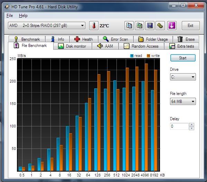Open the File menu
This screenshot has height=182, width=207.
(x=10, y=16)
